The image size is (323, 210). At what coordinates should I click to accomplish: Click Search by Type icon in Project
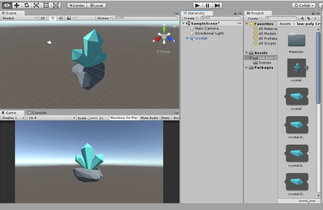pyautogui.click(x=302, y=18)
